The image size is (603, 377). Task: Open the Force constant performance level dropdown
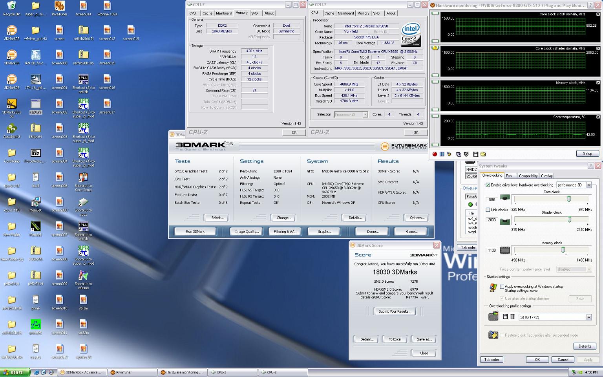tap(589, 269)
